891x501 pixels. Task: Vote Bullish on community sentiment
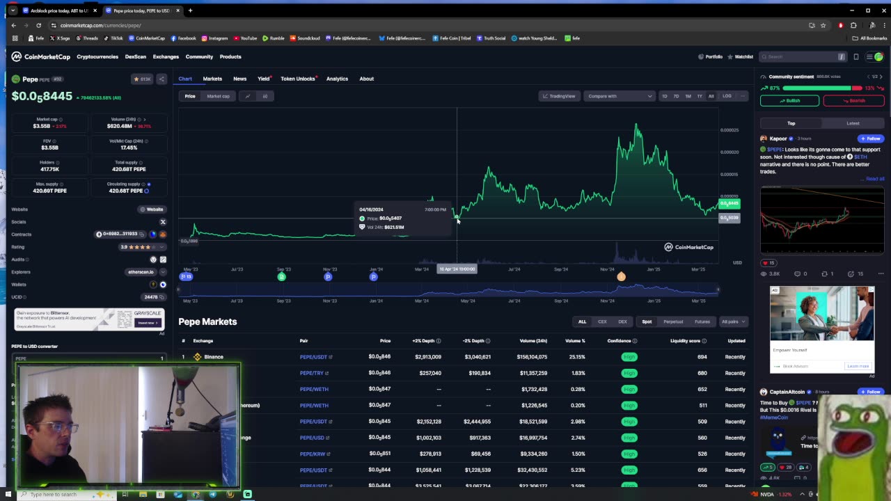pos(789,101)
